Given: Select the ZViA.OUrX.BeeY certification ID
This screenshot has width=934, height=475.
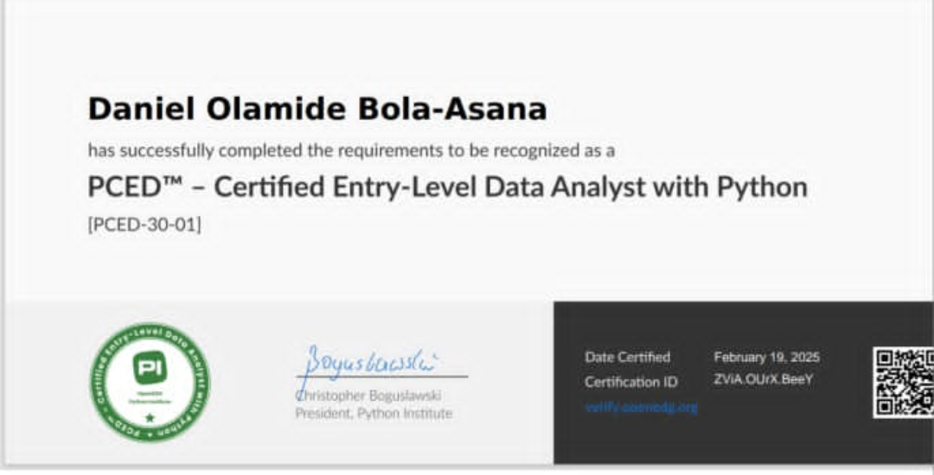Looking at the screenshot, I should [x=764, y=379].
